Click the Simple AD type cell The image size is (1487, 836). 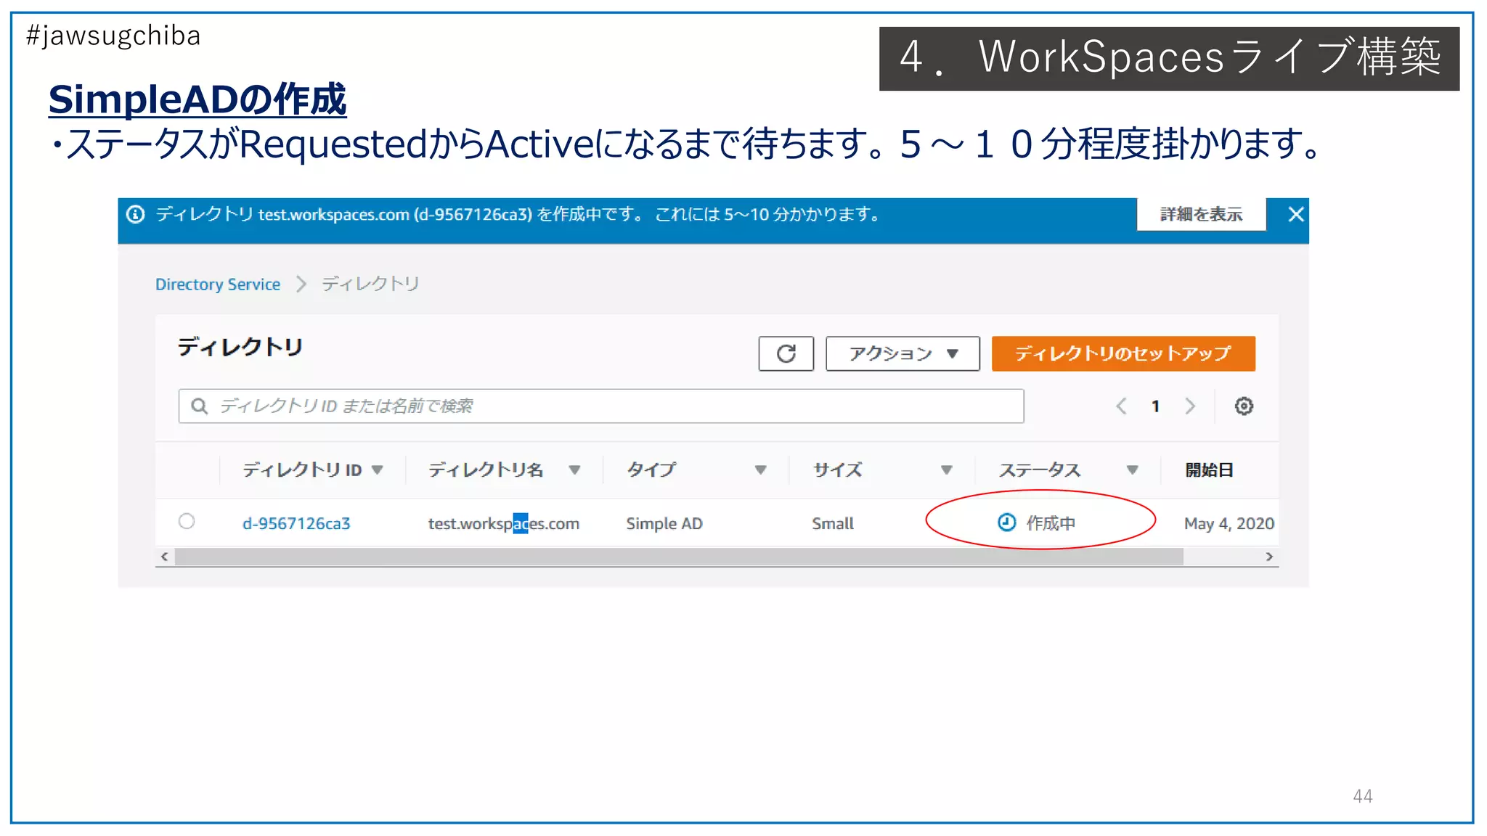tap(664, 523)
